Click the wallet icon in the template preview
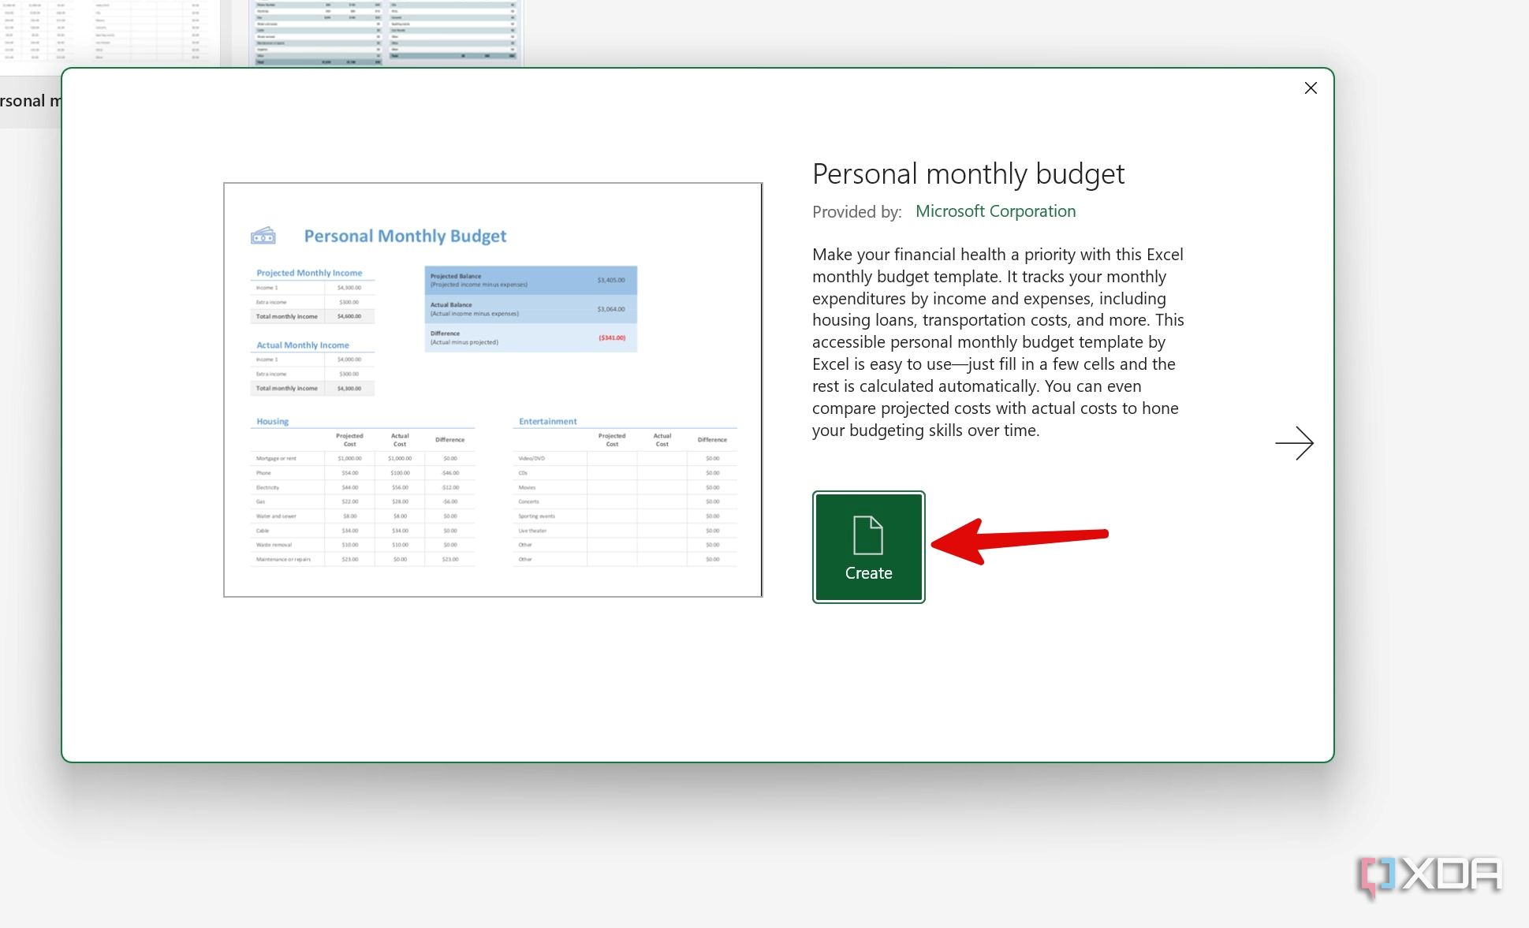Screen dimensions: 1529x928 point(263,235)
